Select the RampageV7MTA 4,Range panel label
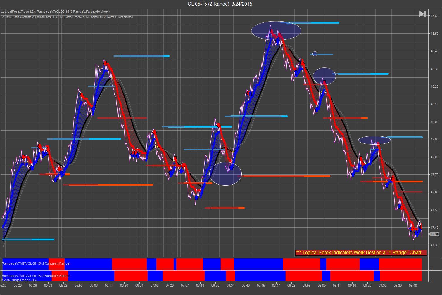 [36, 263]
